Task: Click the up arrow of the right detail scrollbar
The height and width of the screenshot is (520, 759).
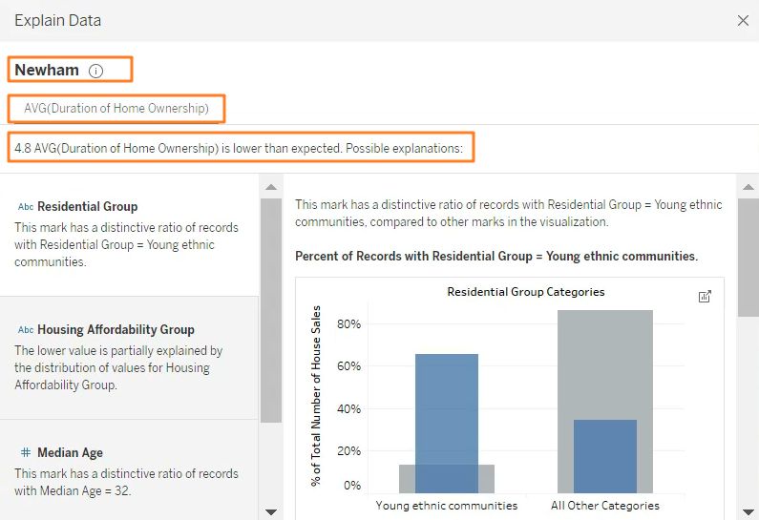Action: [x=748, y=186]
